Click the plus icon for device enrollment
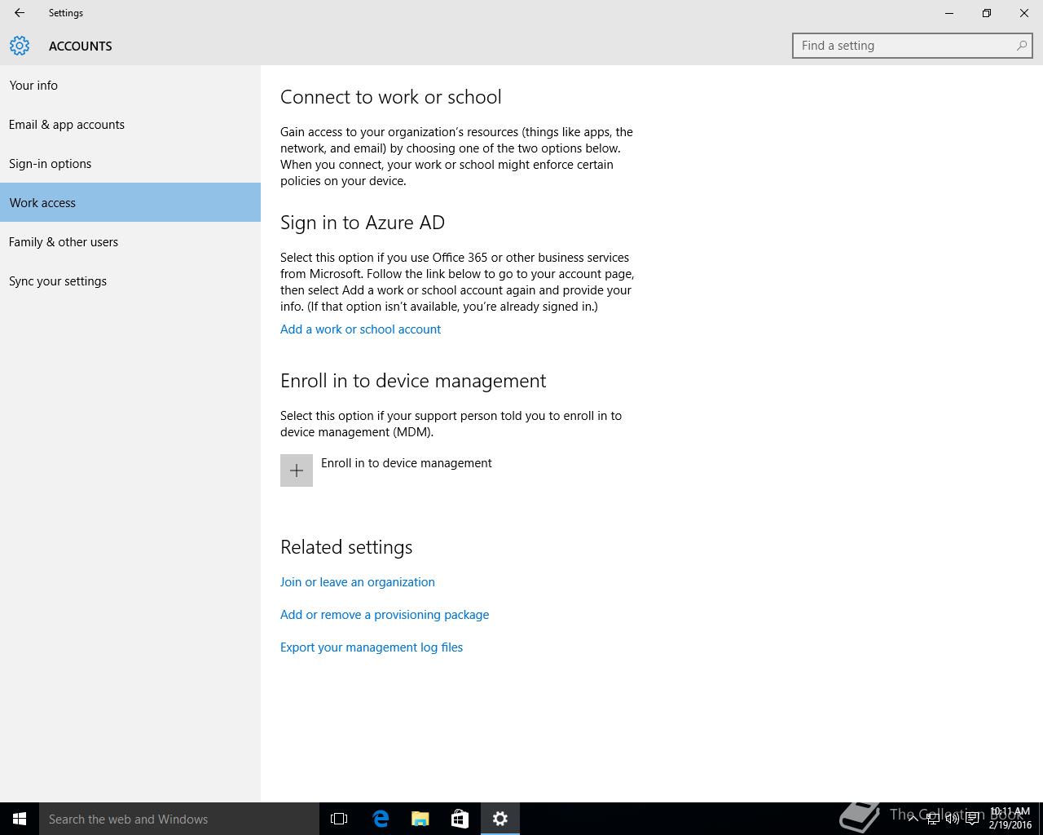 pyautogui.click(x=297, y=471)
